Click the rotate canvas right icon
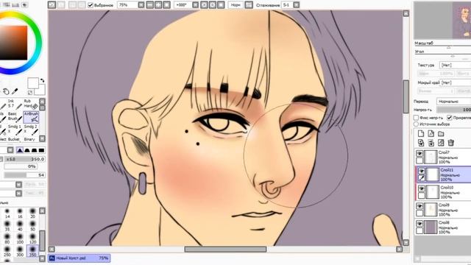 pyautogui.click(x=213, y=5)
